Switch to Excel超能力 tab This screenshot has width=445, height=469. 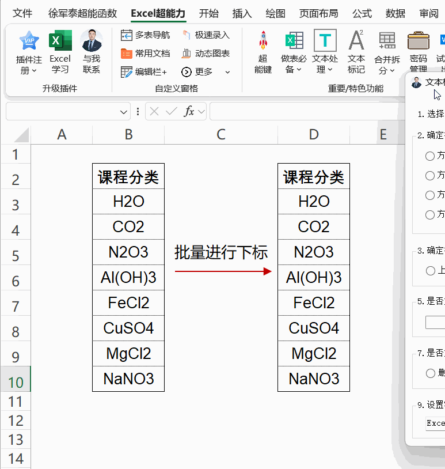(x=158, y=13)
